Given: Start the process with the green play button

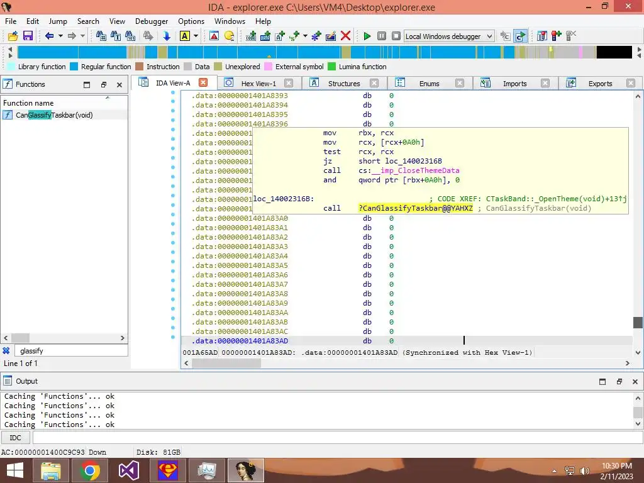Looking at the screenshot, I should coord(367,36).
